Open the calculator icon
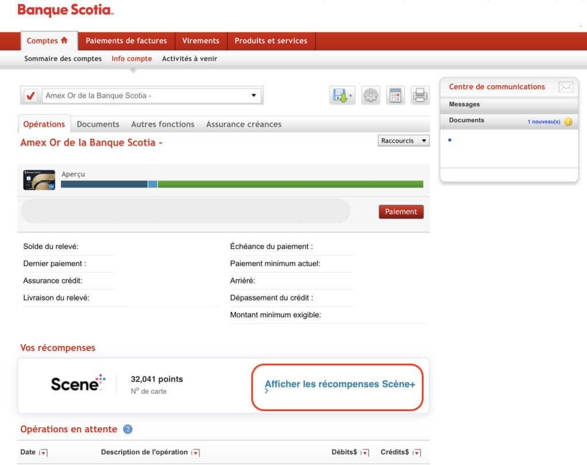Screen dimensions: 587x465 point(395,95)
